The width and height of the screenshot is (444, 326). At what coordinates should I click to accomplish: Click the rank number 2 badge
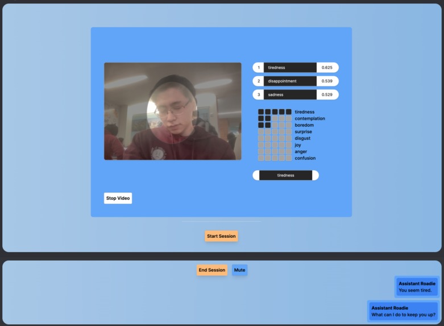click(x=259, y=81)
